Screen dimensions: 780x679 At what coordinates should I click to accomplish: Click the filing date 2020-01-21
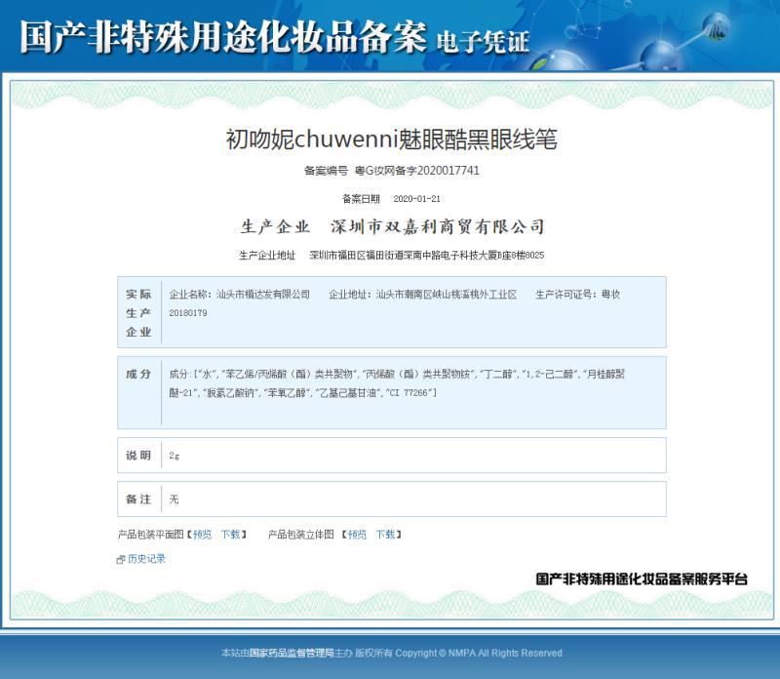417,199
